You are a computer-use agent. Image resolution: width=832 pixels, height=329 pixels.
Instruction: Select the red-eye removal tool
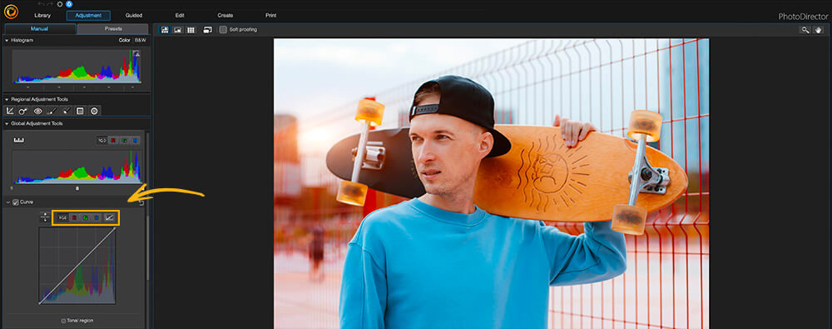(37, 111)
